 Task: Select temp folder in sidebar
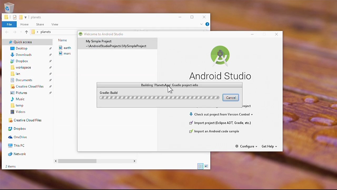tap(19, 105)
